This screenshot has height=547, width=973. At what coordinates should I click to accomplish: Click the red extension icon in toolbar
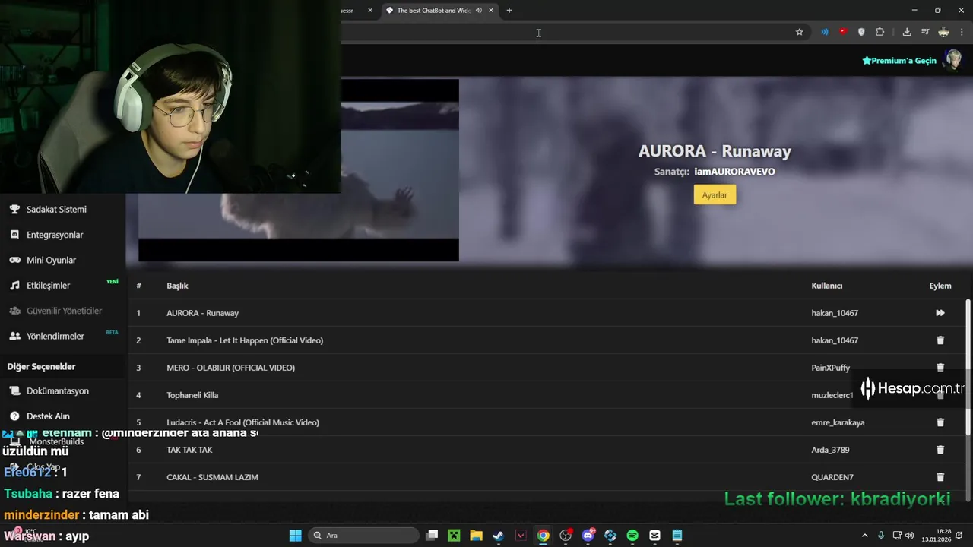[x=843, y=32]
